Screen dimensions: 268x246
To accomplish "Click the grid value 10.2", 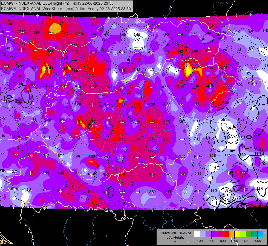I will 211,121.
